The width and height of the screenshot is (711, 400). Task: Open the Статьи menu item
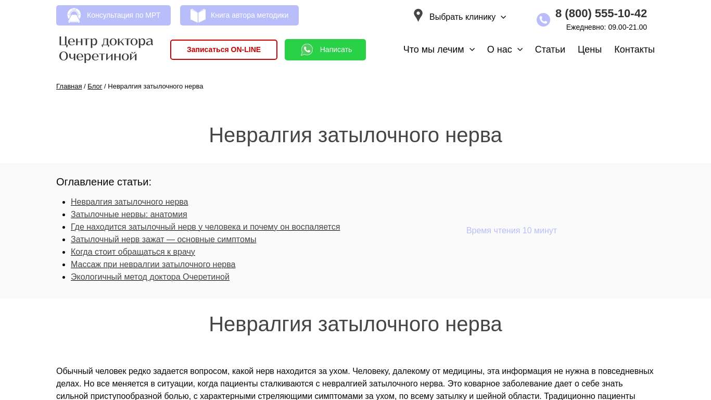pos(550,49)
